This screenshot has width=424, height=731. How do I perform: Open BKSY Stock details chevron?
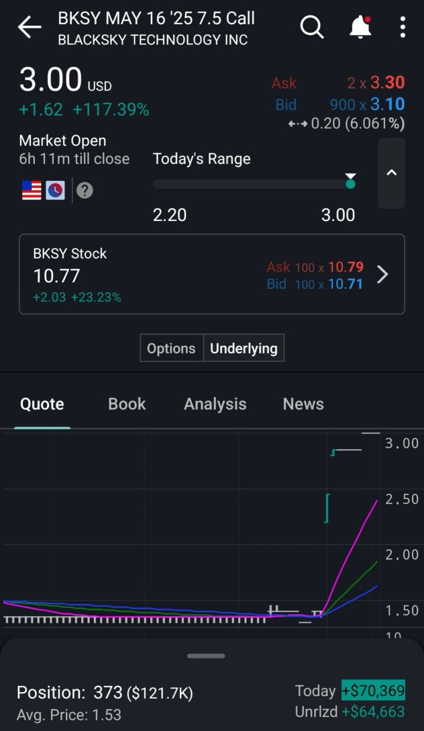click(x=382, y=274)
